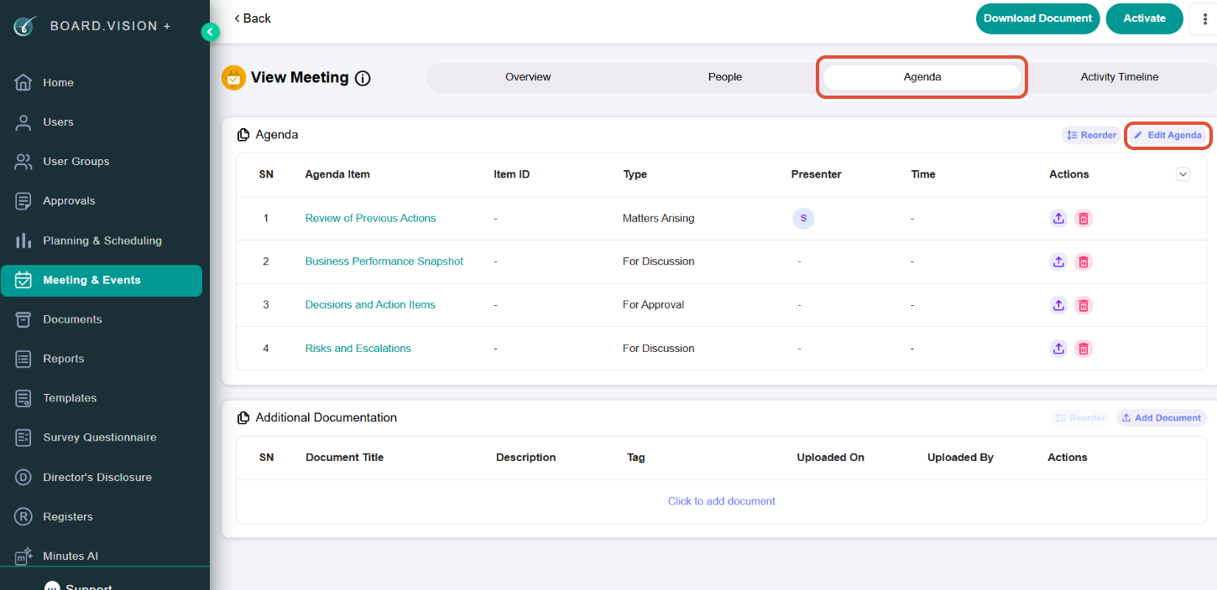Click the Survey Questionnaire checklist icon
1217x590 pixels.
(24, 437)
